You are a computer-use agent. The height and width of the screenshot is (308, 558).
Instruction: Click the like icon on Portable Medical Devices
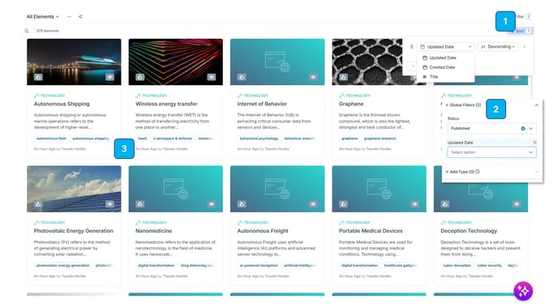[343, 204]
